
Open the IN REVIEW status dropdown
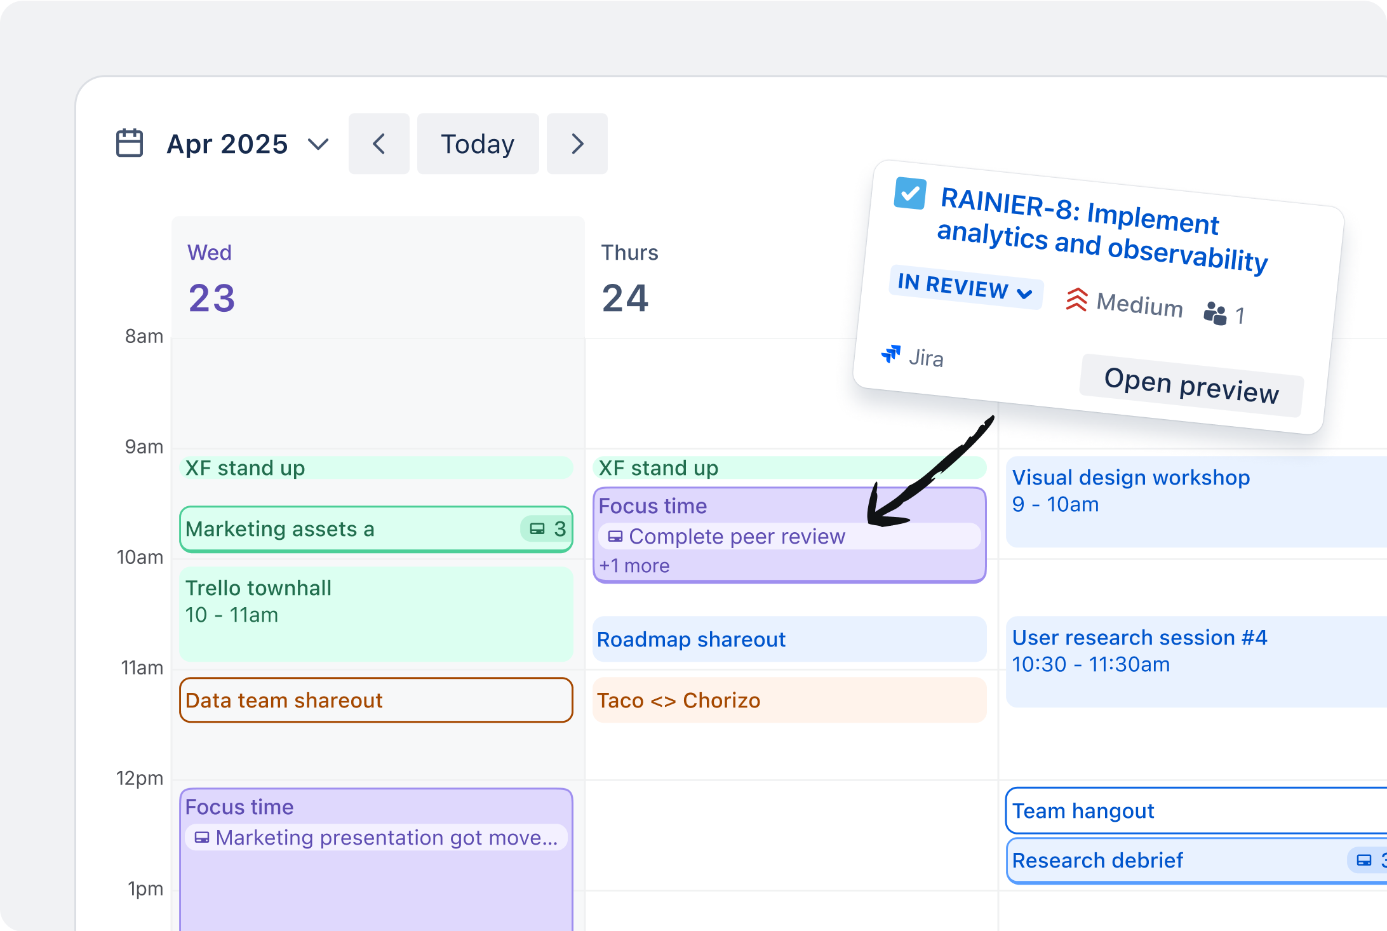(x=965, y=287)
